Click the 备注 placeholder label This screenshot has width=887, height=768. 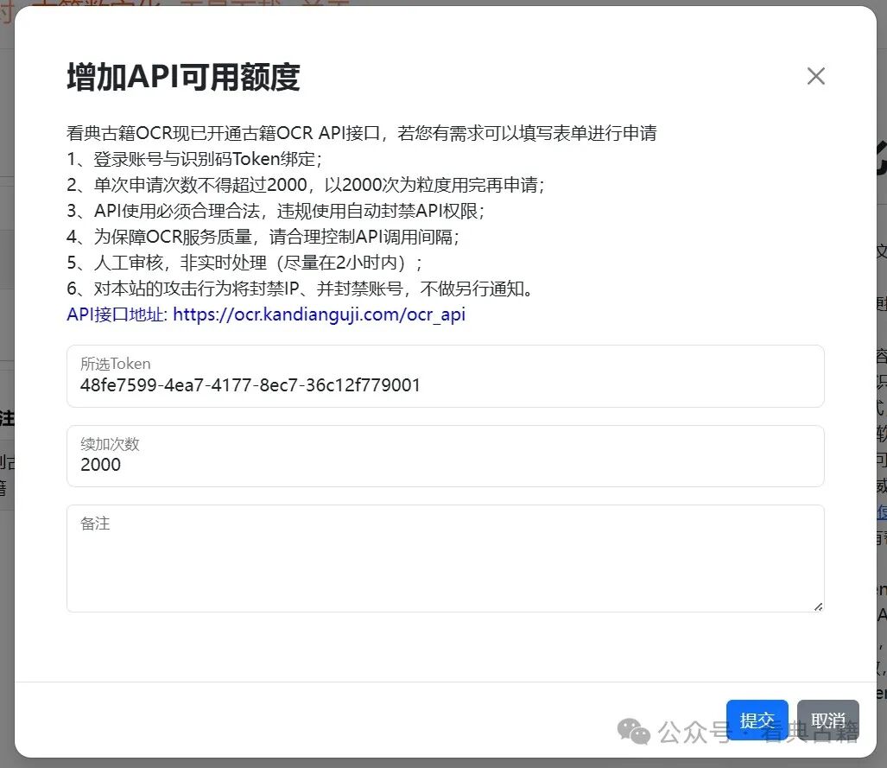(94, 523)
